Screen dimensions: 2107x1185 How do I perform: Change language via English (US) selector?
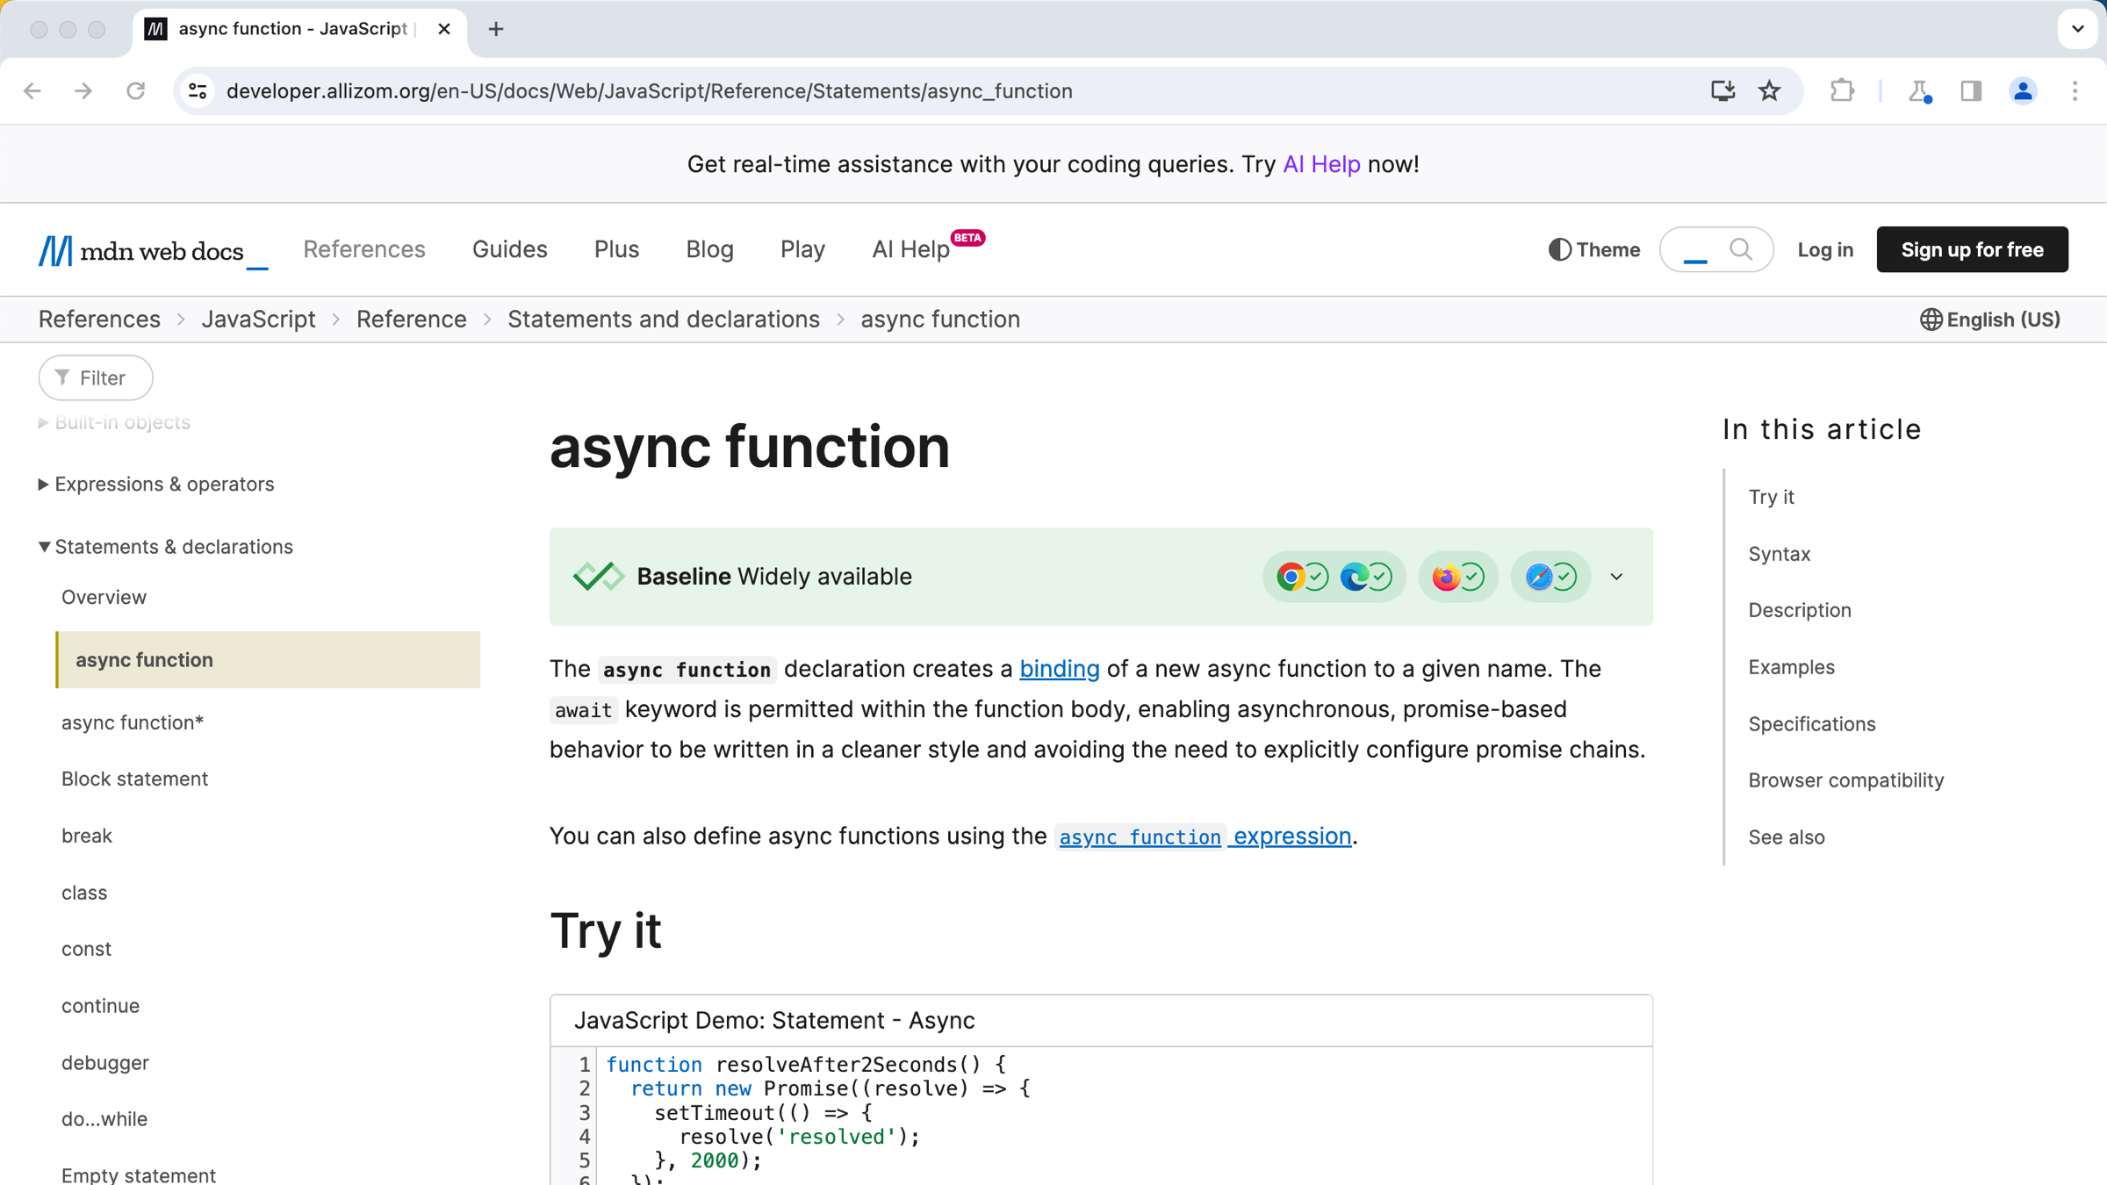pyautogui.click(x=1989, y=319)
